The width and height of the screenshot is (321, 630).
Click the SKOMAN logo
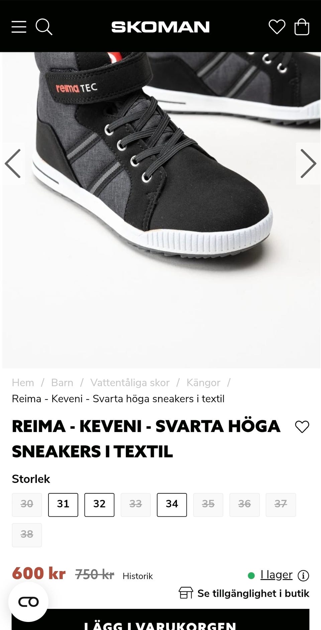[160, 27]
